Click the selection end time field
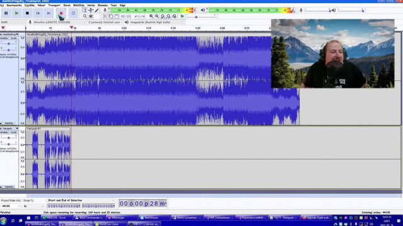 98,206
